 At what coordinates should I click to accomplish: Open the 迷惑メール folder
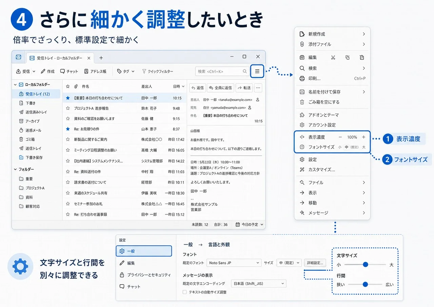click(36, 130)
